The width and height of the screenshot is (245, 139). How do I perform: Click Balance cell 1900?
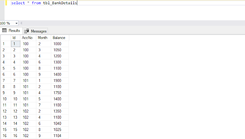pyautogui.click(x=60, y=81)
